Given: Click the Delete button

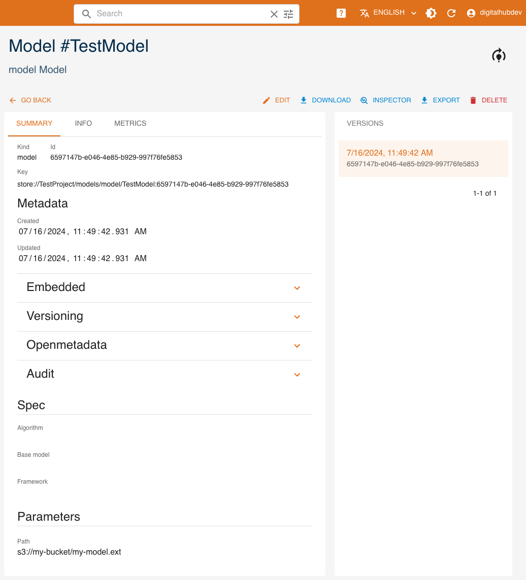Looking at the screenshot, I should click(488, 100).
